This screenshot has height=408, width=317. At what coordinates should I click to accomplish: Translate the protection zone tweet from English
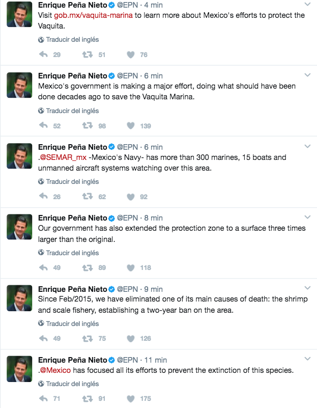72,253
